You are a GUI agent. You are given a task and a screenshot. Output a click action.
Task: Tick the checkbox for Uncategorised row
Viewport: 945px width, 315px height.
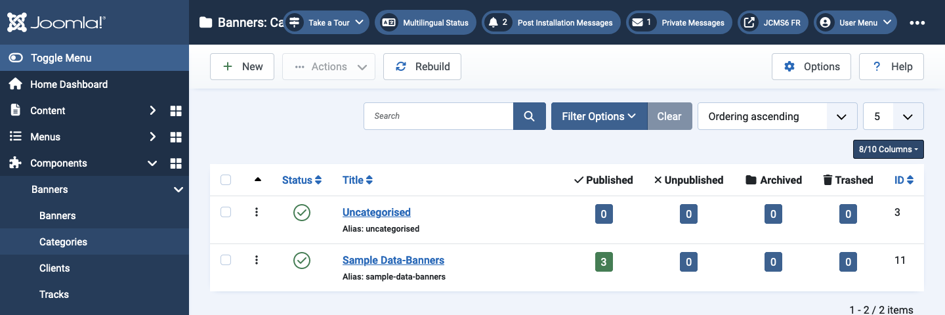(x=226, y=212)
